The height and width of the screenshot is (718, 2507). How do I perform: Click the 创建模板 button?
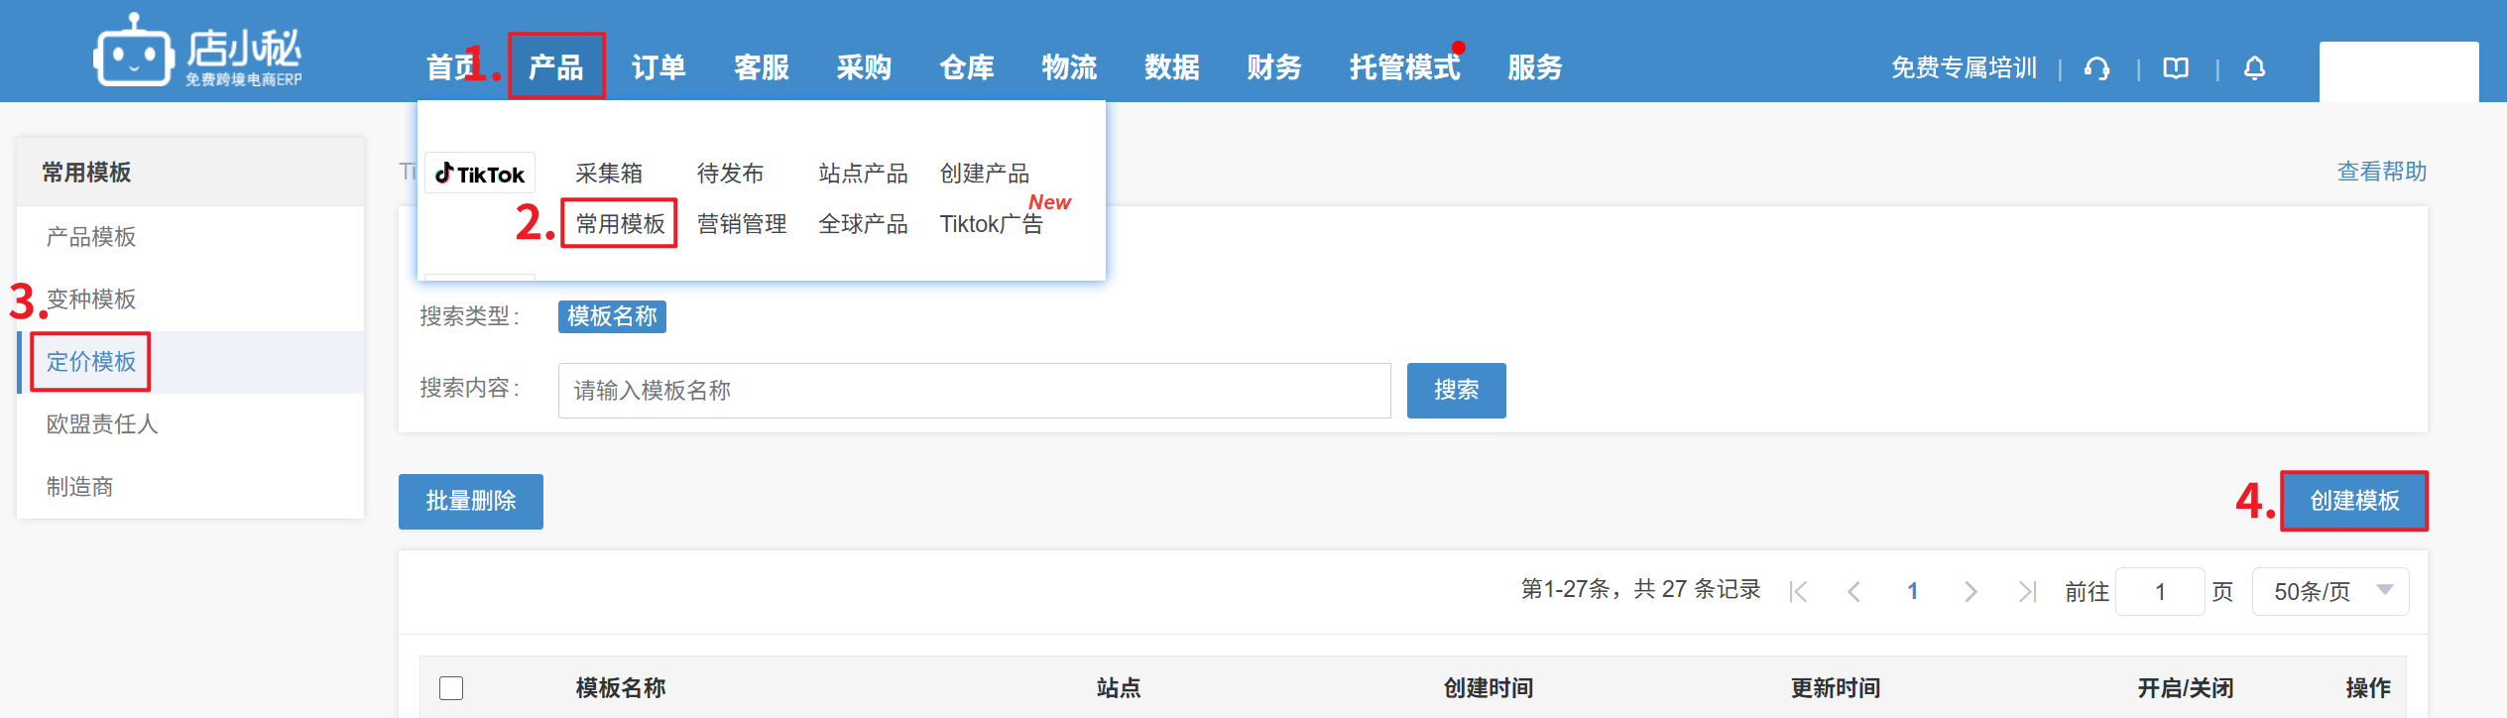(2354, 501)
